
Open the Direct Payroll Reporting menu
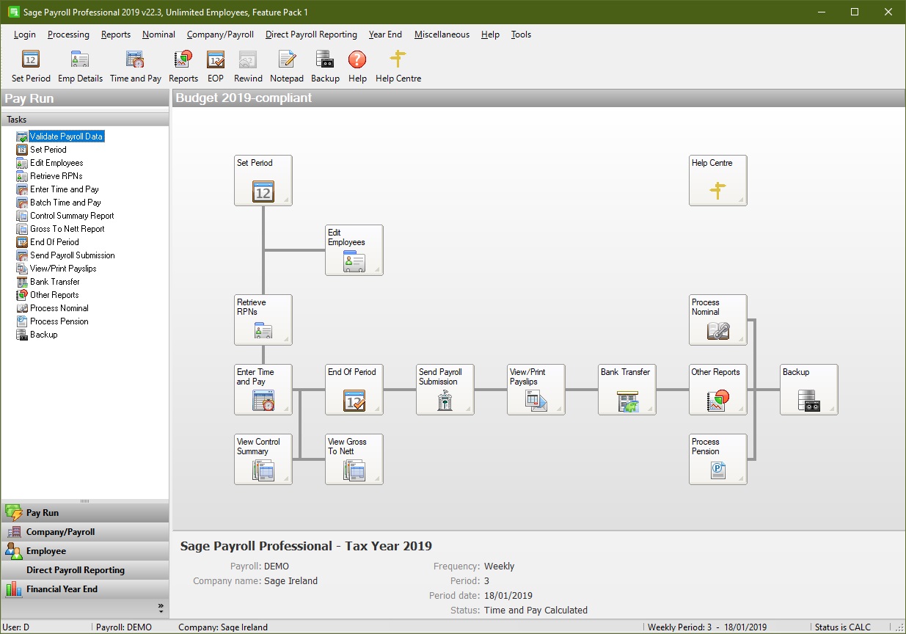tap(311, 34)
